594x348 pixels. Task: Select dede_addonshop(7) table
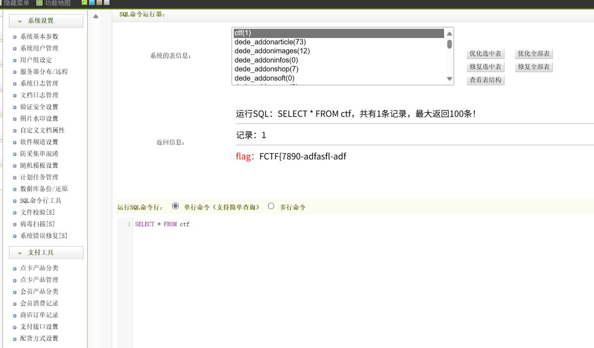point(339,69)
